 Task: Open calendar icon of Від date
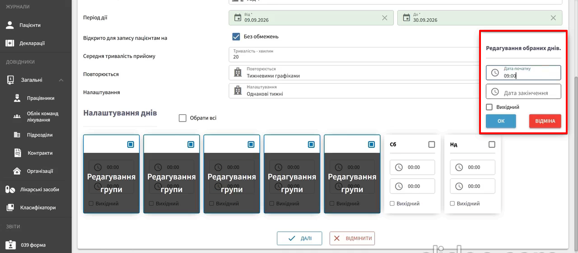pyautogui.click(x=238, y=18)
